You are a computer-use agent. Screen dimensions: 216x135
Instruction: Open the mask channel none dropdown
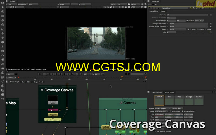178,29
